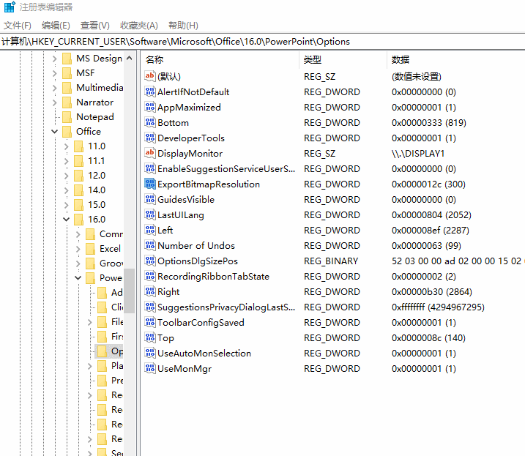Click the Excel folder icon
The height and width of the screenshot is (456, 525).
(x=90, y=249)
